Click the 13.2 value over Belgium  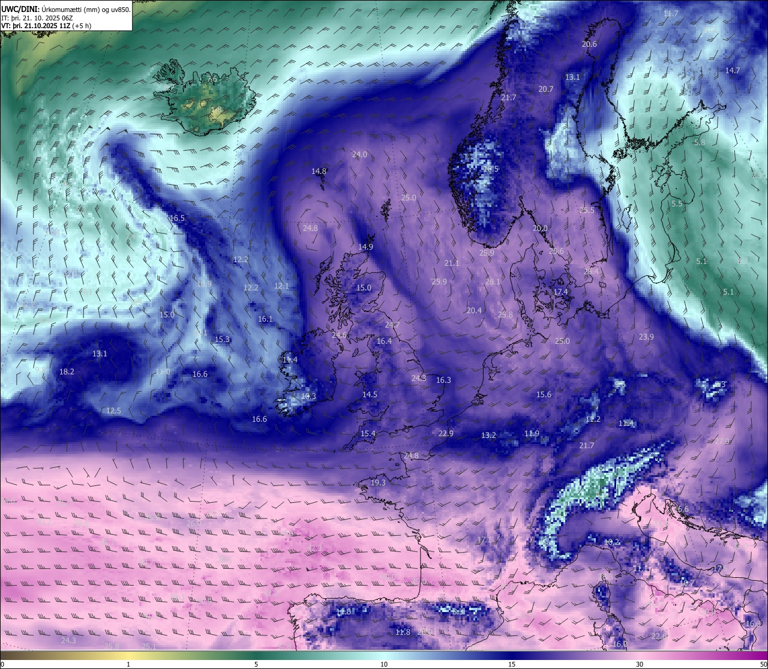coord(488,435)
